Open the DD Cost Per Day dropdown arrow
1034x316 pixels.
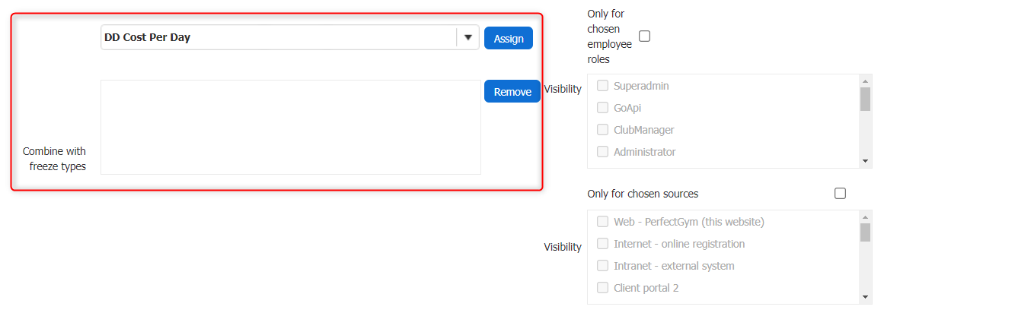[468, 38]
